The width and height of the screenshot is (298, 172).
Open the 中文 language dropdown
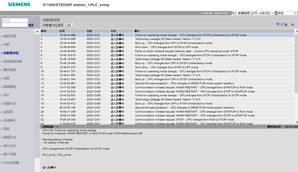coord(287,13)
